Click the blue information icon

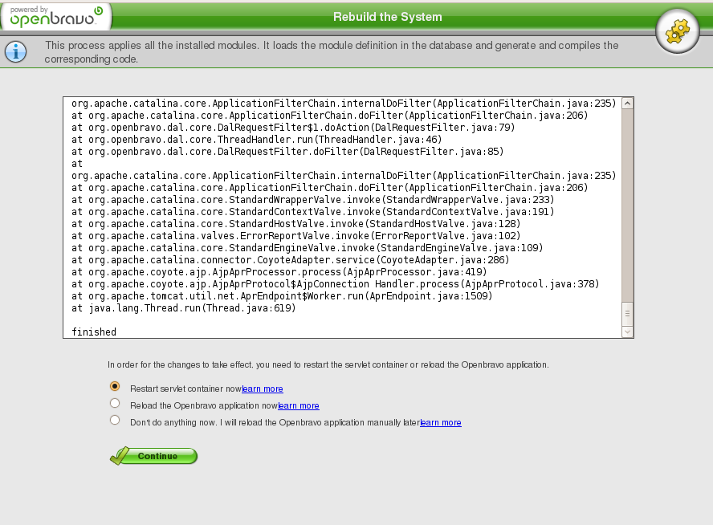(x=16, y=52)
